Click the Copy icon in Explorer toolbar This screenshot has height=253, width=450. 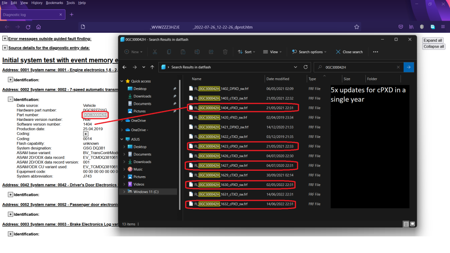tap(169, 52)
